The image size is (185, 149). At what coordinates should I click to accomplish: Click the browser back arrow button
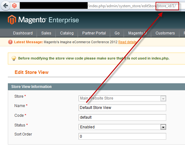6,6
